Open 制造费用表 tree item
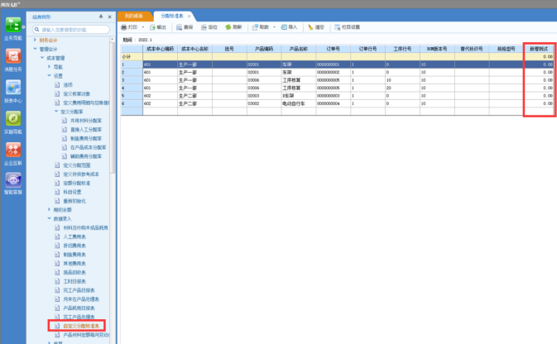Screen dimensions: 557x344 [x=74, y=255]
